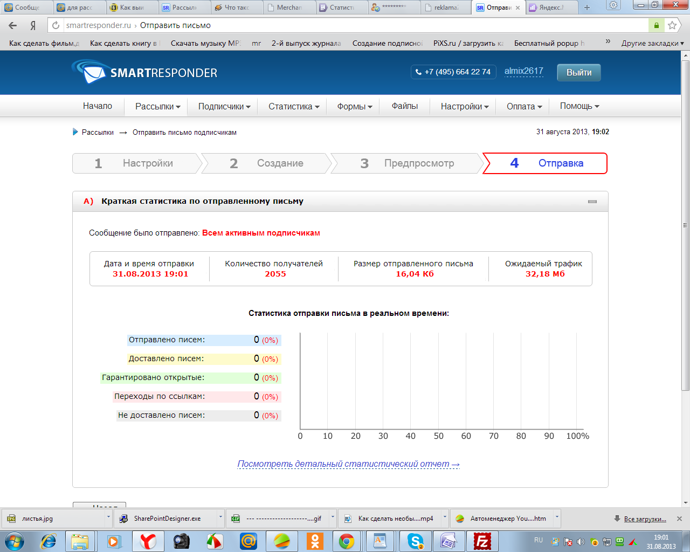
Task: Expand the Подписчики menu
Action: [x=224, y=106]
